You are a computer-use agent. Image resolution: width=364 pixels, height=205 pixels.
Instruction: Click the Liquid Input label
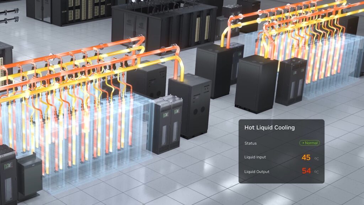pos(255,157)
